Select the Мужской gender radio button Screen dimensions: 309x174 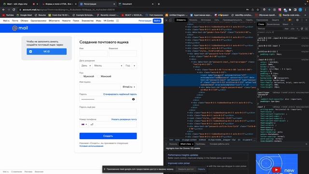click(x=81, y=76)
